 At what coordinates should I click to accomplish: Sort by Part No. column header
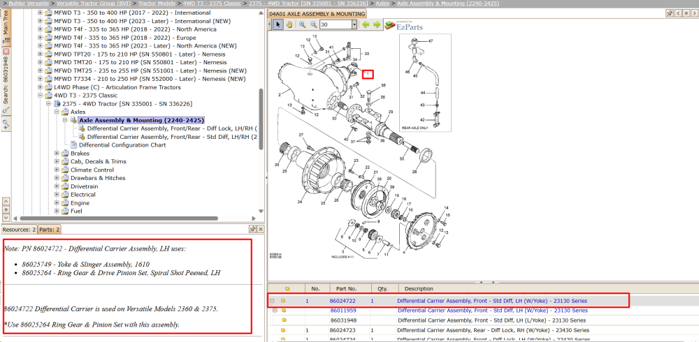(350, 288)
